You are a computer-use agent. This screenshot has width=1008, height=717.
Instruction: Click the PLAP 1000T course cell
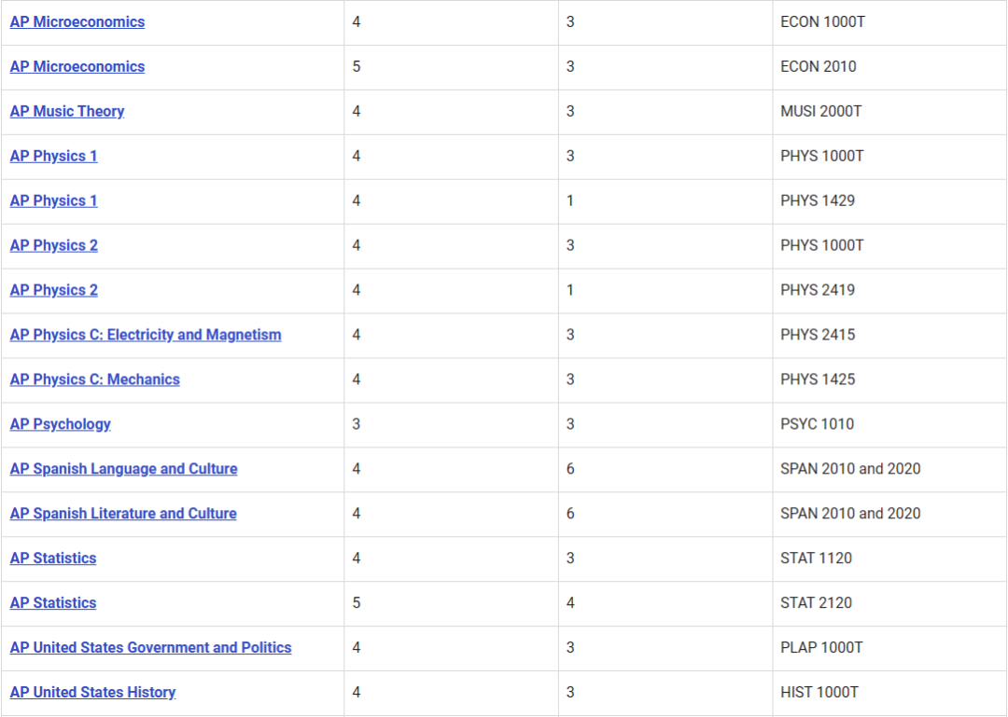(821, 648)
